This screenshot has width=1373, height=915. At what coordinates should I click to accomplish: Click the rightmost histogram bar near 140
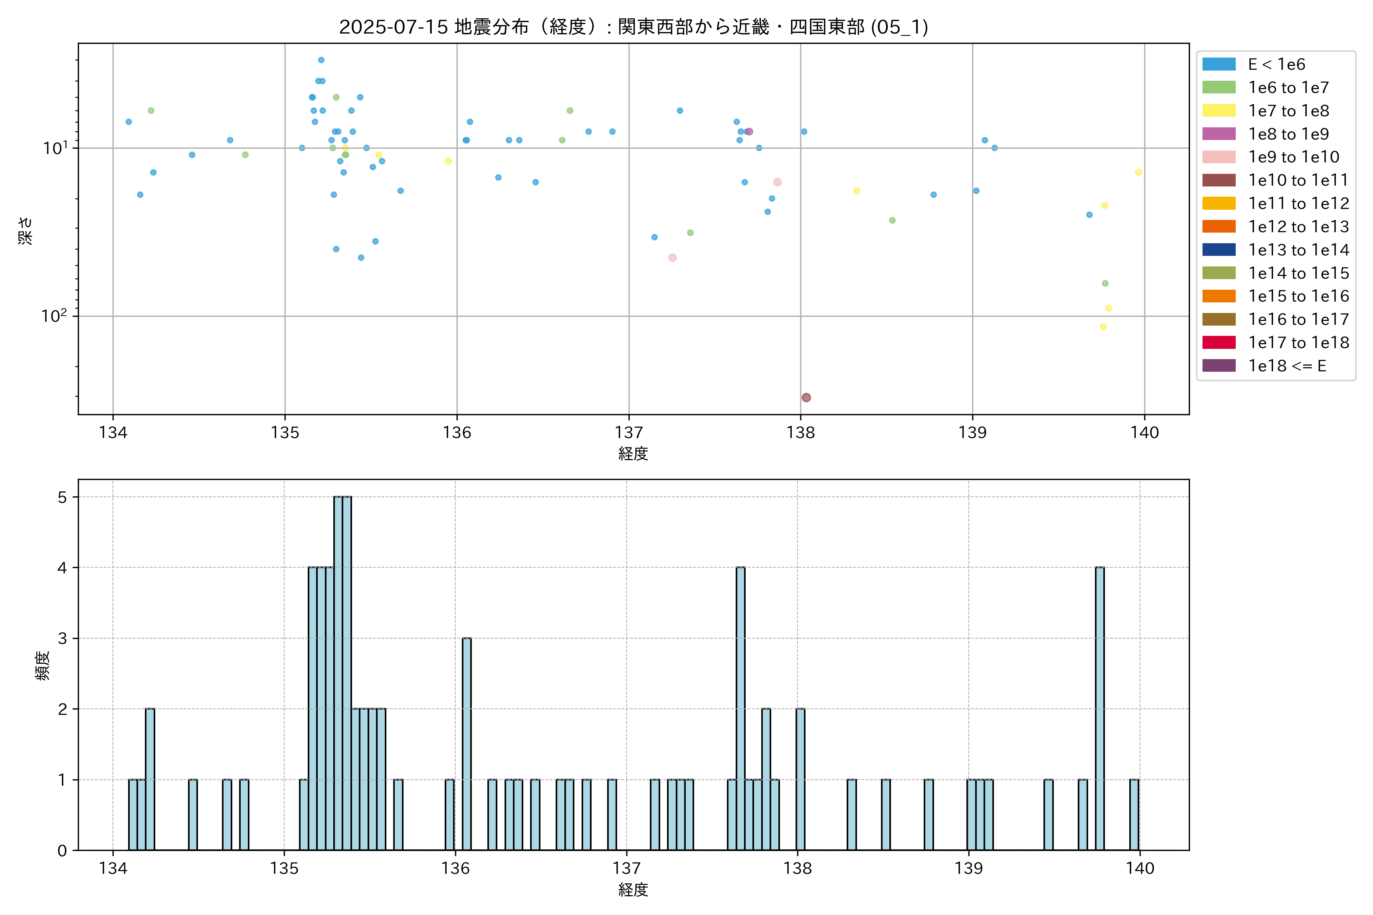click(x=1133, y=815)
